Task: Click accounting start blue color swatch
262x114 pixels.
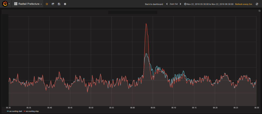Action: point(8,111)
